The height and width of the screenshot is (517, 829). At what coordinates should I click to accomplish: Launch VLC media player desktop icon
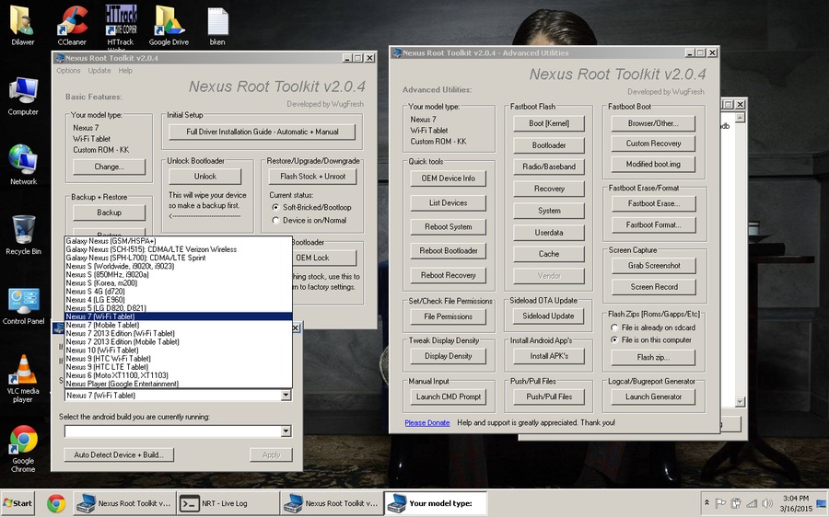(x=23, y=379)
